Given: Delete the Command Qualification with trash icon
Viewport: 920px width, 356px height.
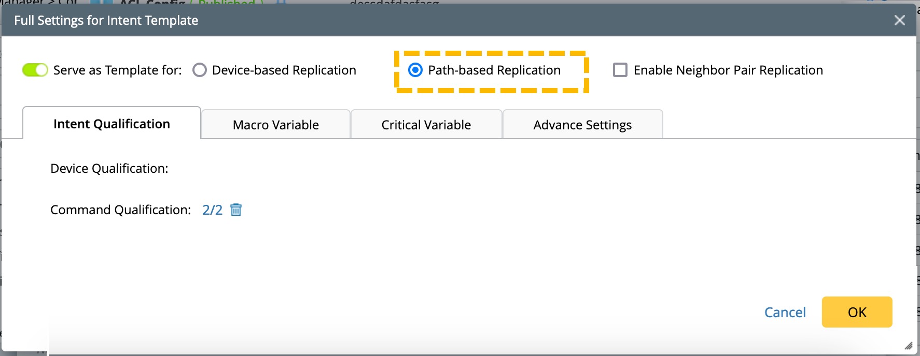Looking at the screenshot, I should tap(236, 210).
